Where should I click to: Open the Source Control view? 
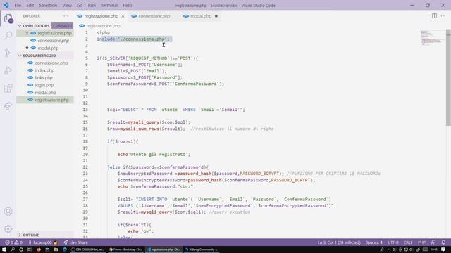(x=8, y=53)
